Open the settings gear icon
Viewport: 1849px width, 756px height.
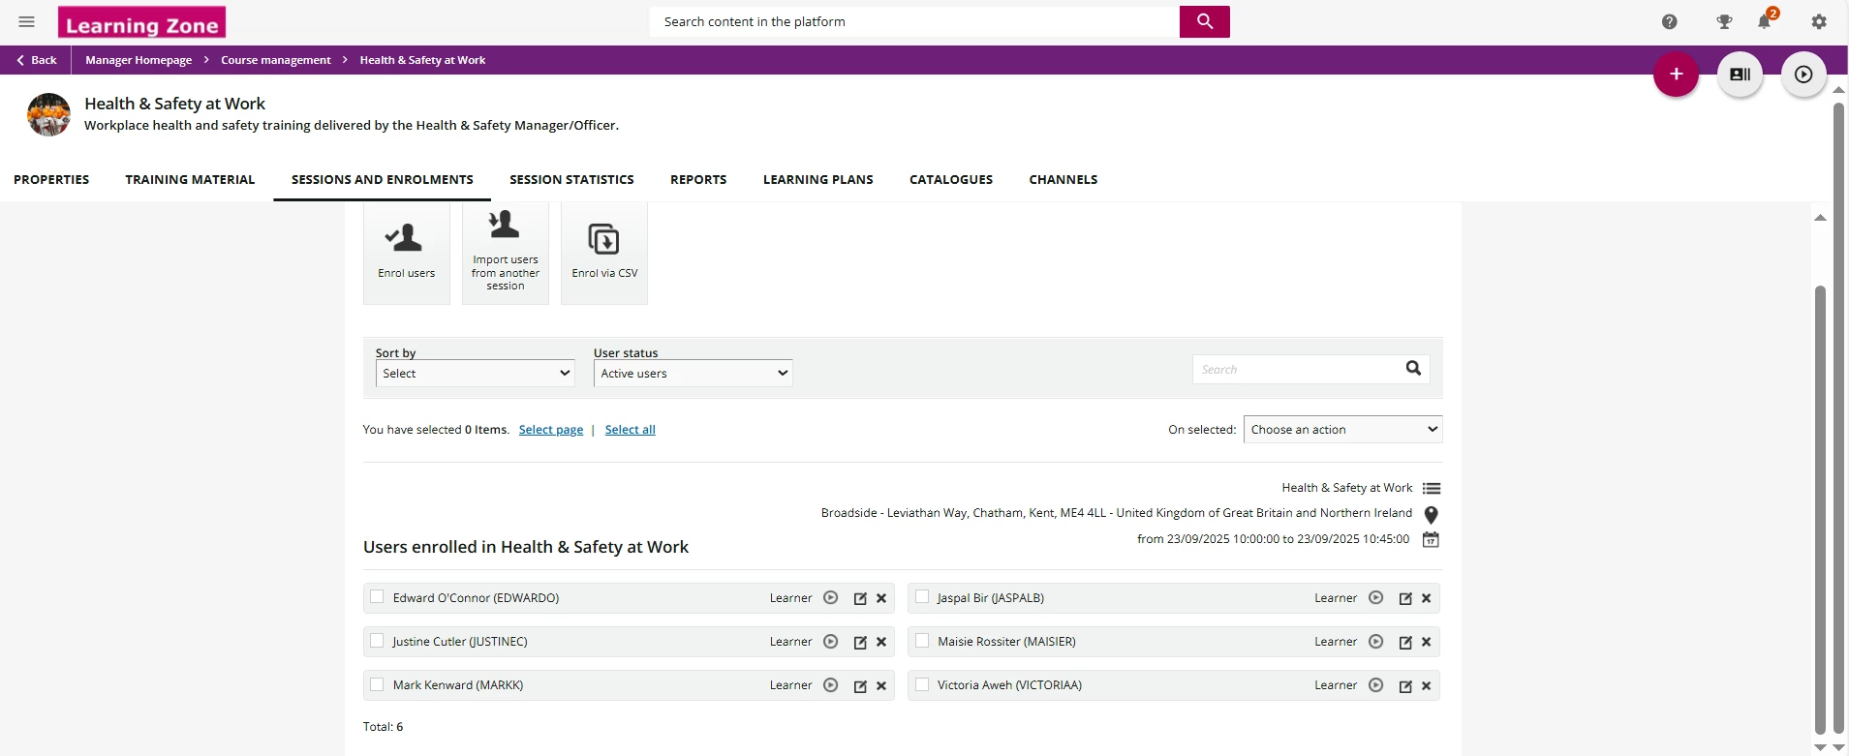point(1819,21)
